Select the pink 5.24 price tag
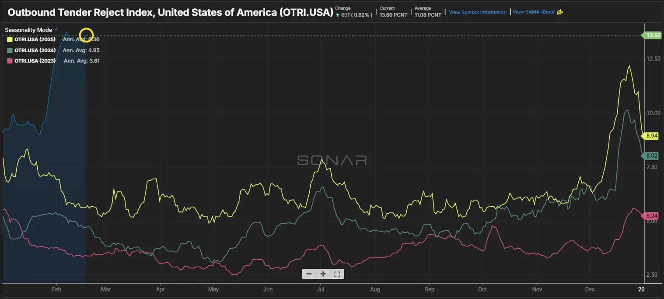This screenshot has width=664, height=299. click(651, 215)
